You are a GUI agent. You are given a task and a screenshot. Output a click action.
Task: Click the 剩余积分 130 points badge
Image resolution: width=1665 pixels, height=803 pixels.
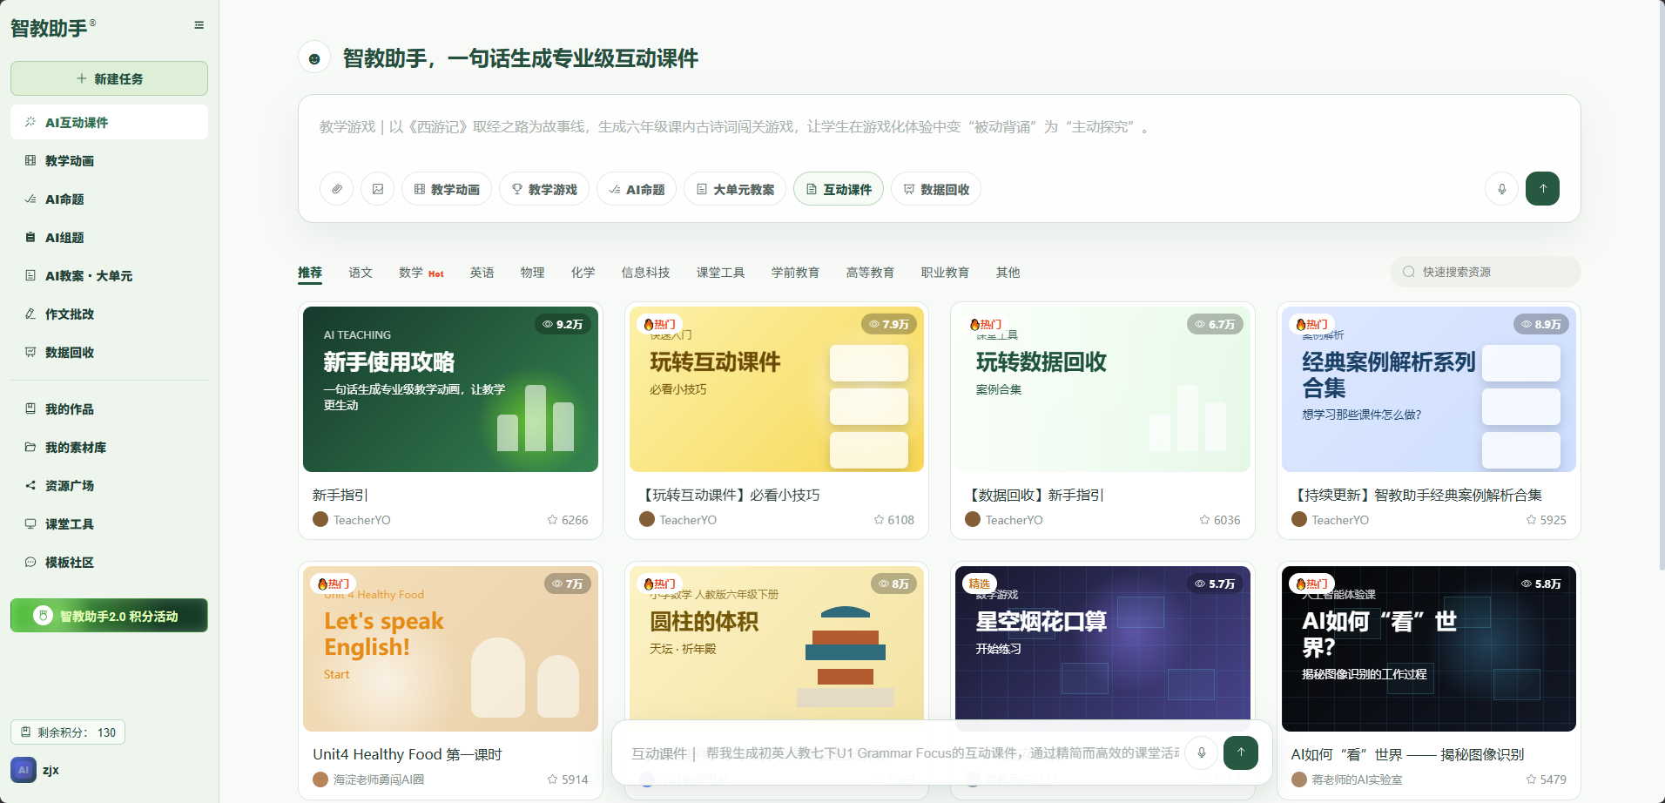(x=68, y=732)
